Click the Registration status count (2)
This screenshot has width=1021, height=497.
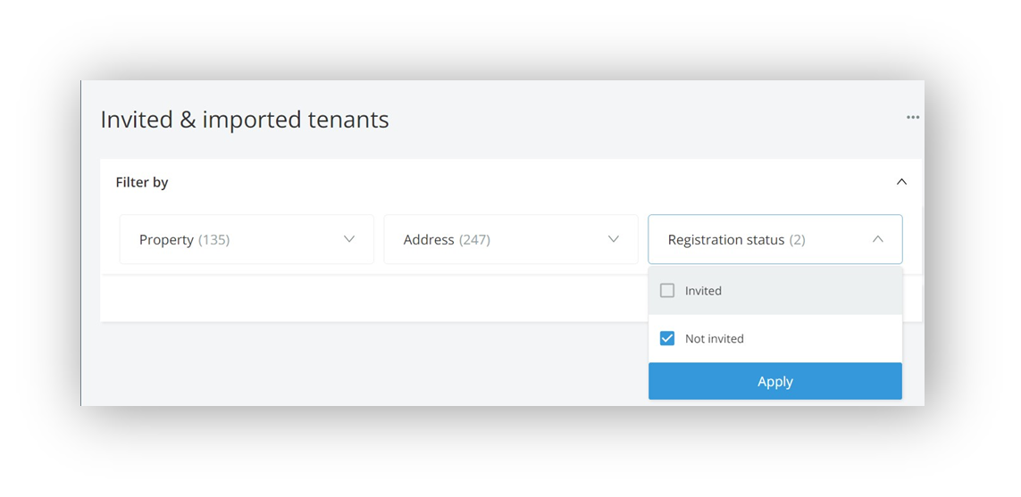coord(797,239)
